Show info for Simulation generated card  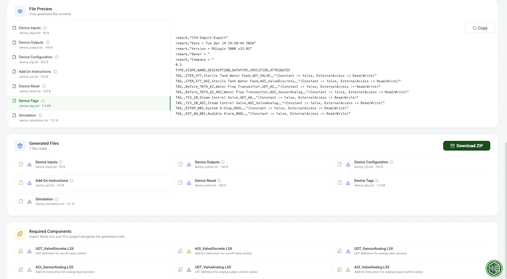coord(56,199)
